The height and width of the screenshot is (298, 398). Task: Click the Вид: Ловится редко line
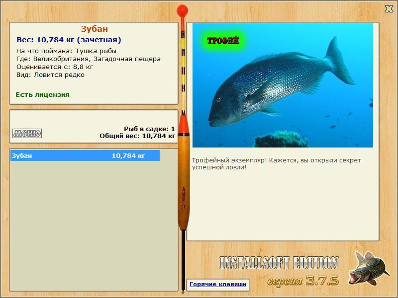pyautogui.click(x=50, y=75)
